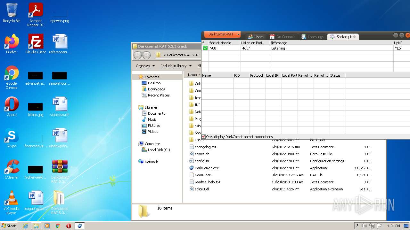Open Documents library
The width and height of the screenshot is (410, 230).
click(156, 113)
